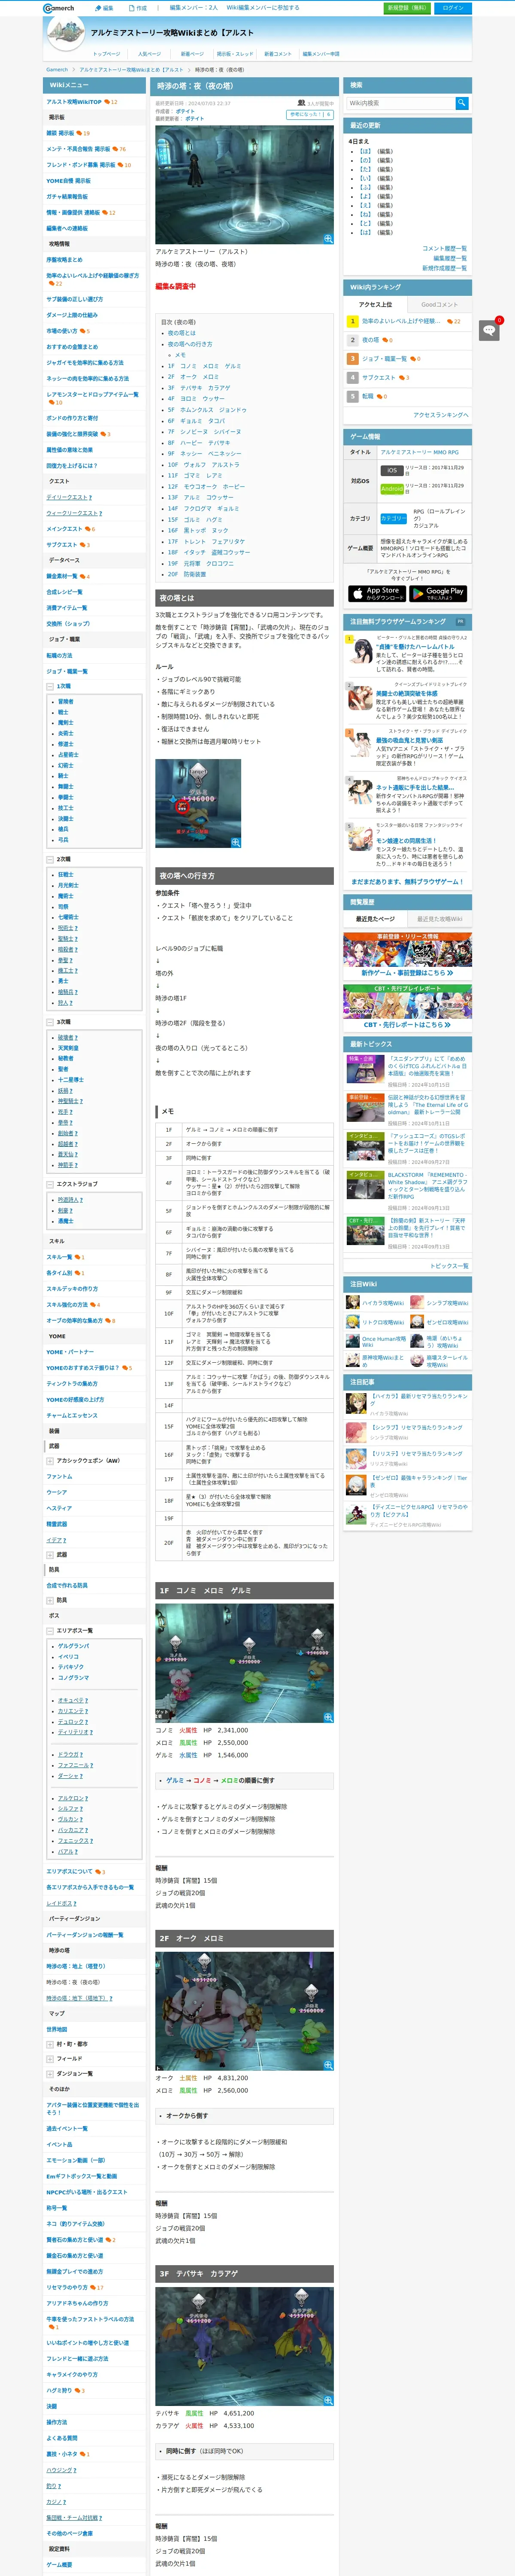
Task: Open the 掲示板・スレッド nav item
Action: click(x=235, y=54)
